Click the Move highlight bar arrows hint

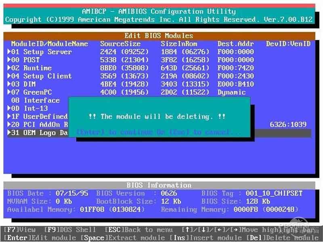point(248,229)
